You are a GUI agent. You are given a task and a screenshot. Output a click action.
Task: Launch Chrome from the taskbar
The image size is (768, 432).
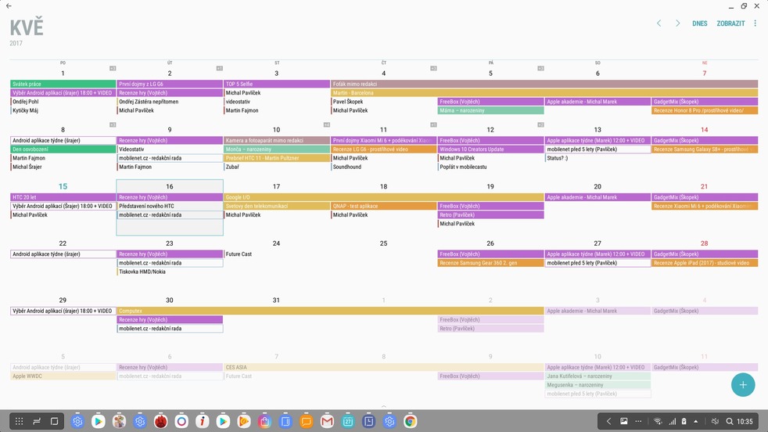(410, 421)
